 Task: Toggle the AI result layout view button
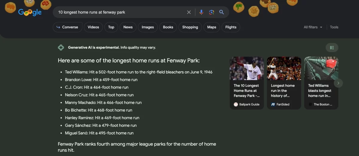(332, 47)
